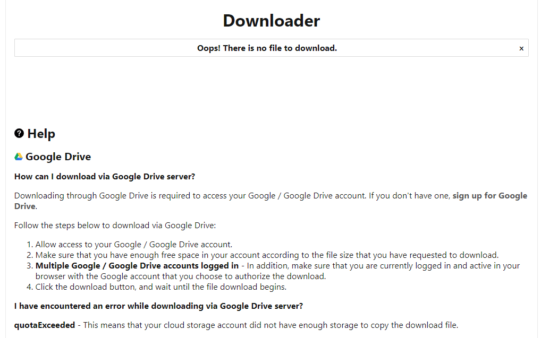This screenshot has height=338, width=541.
Task: Click step 'Click the download button, and wait'
Action: [161, 287]
